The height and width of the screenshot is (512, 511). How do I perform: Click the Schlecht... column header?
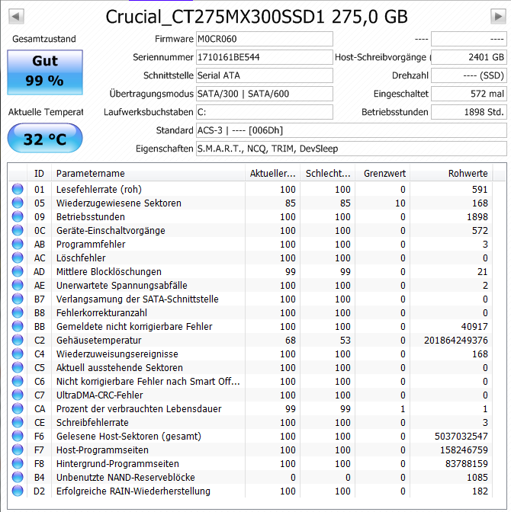click(328, 174)
